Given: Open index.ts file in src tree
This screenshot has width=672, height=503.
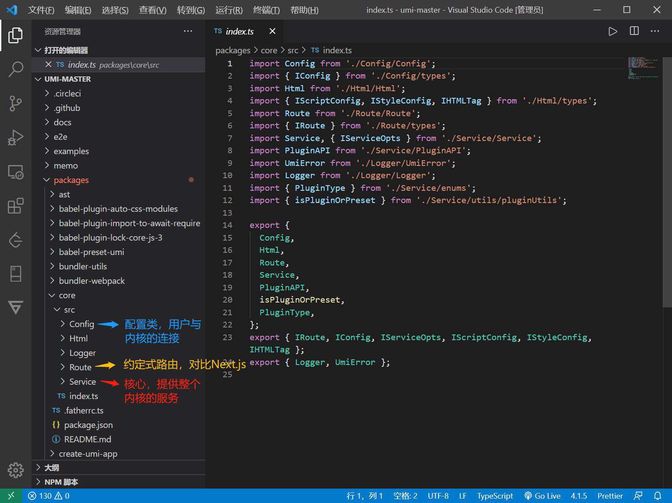Looking at the screenshot, I should [x=78, y=396].
